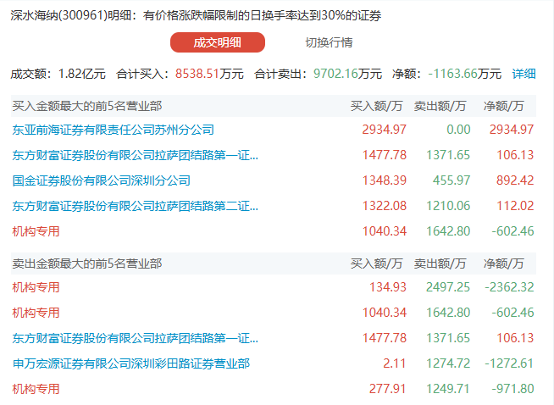Click the net amount -971.80
554x405 pixels.
(x=512, y=389)
